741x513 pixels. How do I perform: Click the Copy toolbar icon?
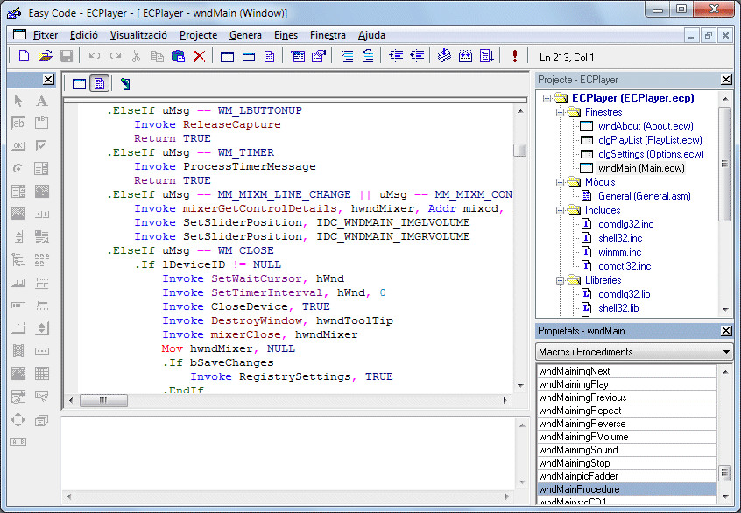(157, 56)
